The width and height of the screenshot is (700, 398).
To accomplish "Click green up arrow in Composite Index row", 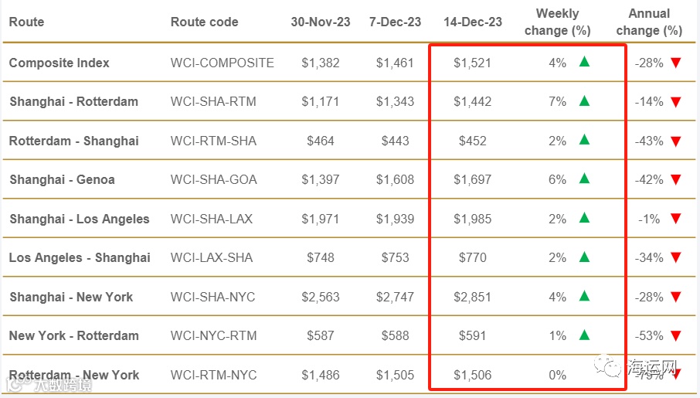I will [584, 62].
